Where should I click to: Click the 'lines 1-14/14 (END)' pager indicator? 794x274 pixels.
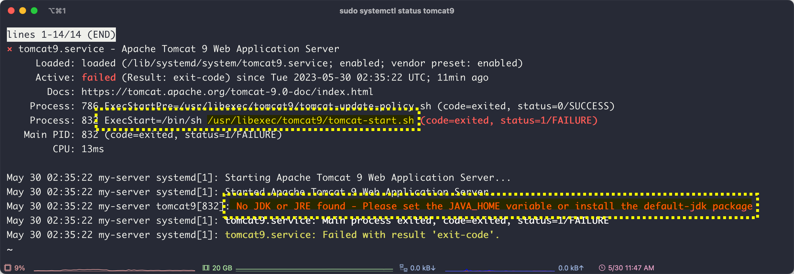click(x=61, y=34)
